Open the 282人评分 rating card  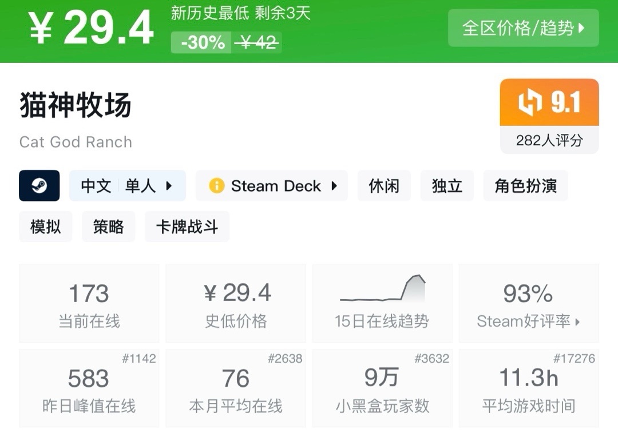click(549, 140)
